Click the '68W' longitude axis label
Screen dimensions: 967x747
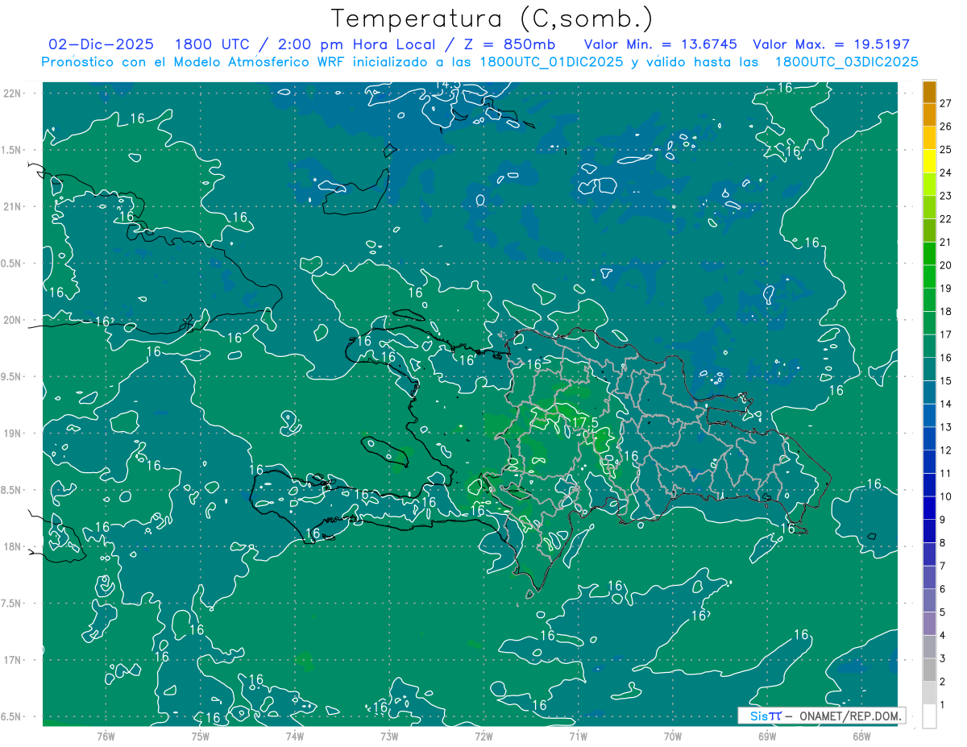861,736
